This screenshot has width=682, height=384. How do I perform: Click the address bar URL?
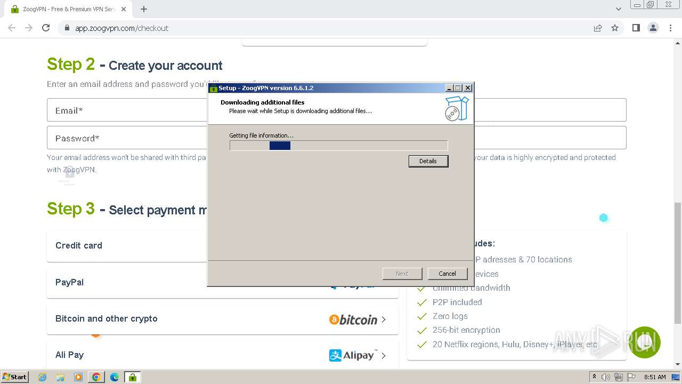pos(121,28)
